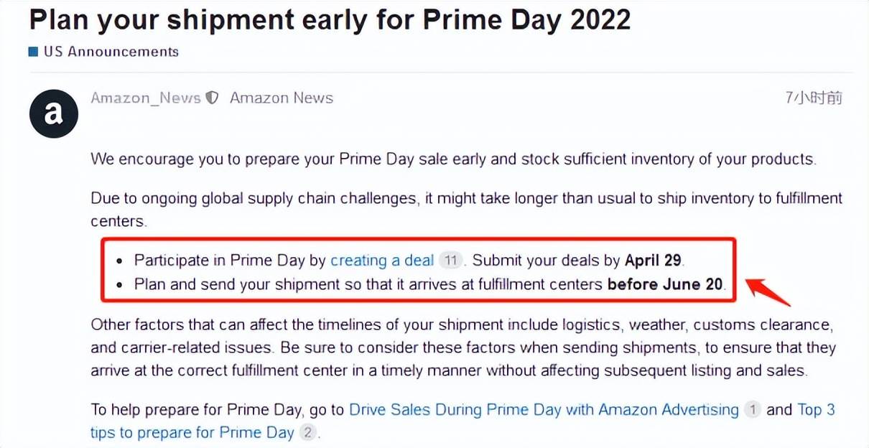Open the US Announcements category
Viewport: 869px width, 448px height.
[111, 52]
